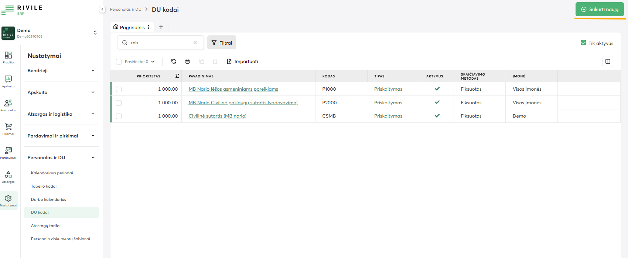628x258 pixels.
Task: Collapse the sidebar with arrow button
Action: click(102, 9)
